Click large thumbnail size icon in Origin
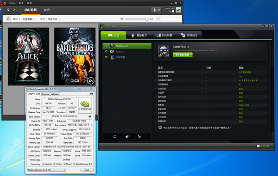Viewport: 278px width, 176px height. [152, 19]
